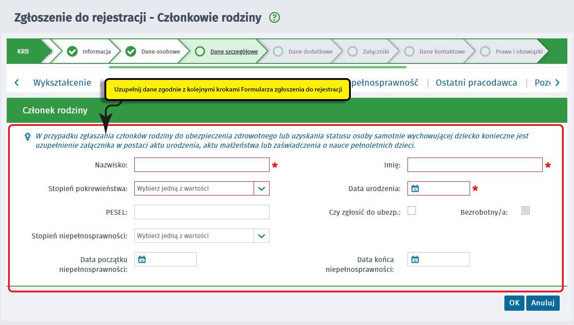Click the Nazwisko label
Image resolution: width=574 pixels, height=325 pixels.
[111, 165]
